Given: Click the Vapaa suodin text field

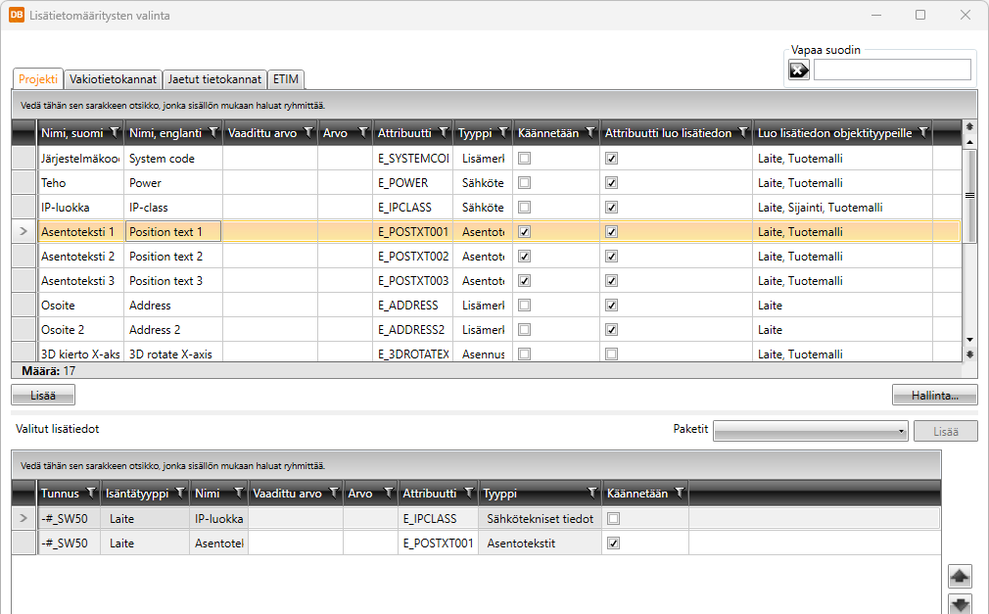Looking at the screenshot, I should (x=891, y=70).
